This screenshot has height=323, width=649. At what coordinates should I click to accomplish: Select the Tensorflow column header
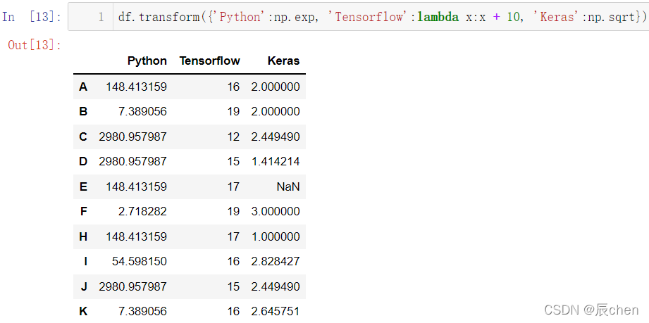pyautogui.click(x=210, y=61)
